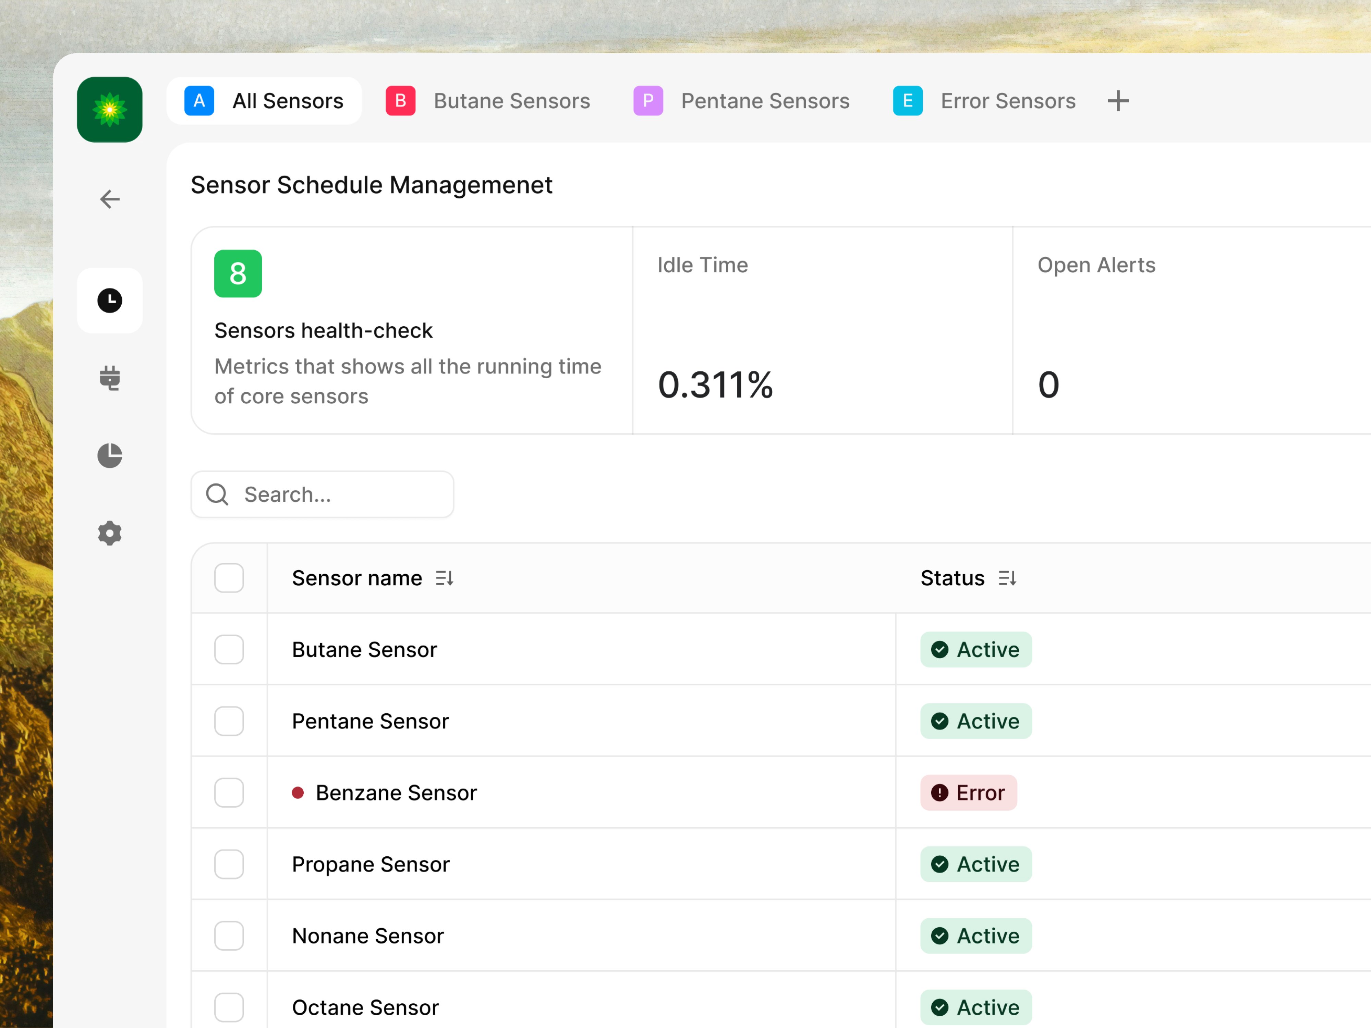Open the plug connections sidebar icon

click(110, 377)
